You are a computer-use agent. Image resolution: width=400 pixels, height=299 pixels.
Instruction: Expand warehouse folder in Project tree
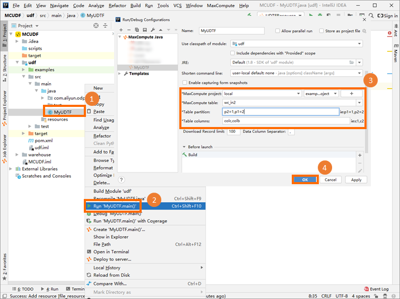click(x=17, y=155)
